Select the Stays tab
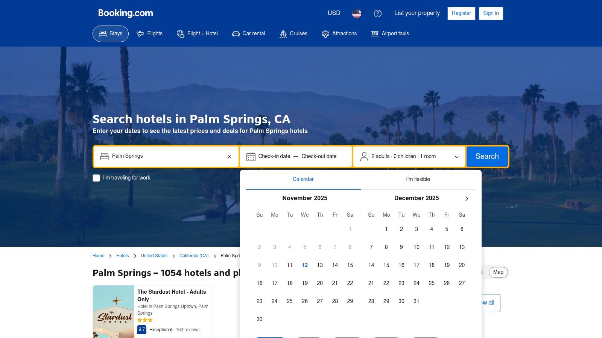 [110, 33]
